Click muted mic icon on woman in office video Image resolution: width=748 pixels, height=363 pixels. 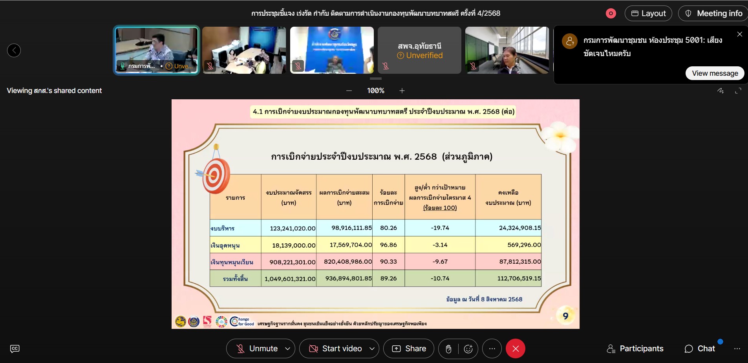pos(473,66)
